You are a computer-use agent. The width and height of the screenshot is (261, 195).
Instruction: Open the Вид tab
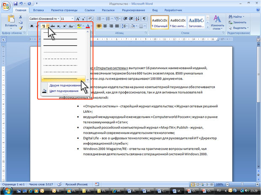point(155,10)
